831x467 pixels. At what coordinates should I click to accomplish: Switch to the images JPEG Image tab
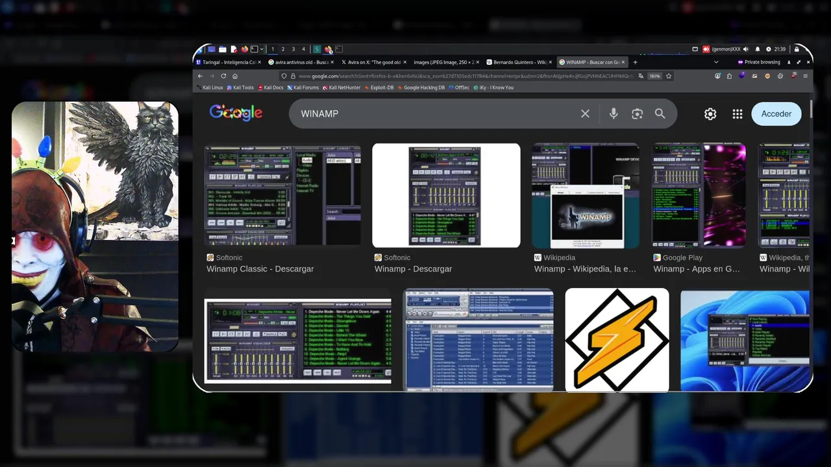448,62
